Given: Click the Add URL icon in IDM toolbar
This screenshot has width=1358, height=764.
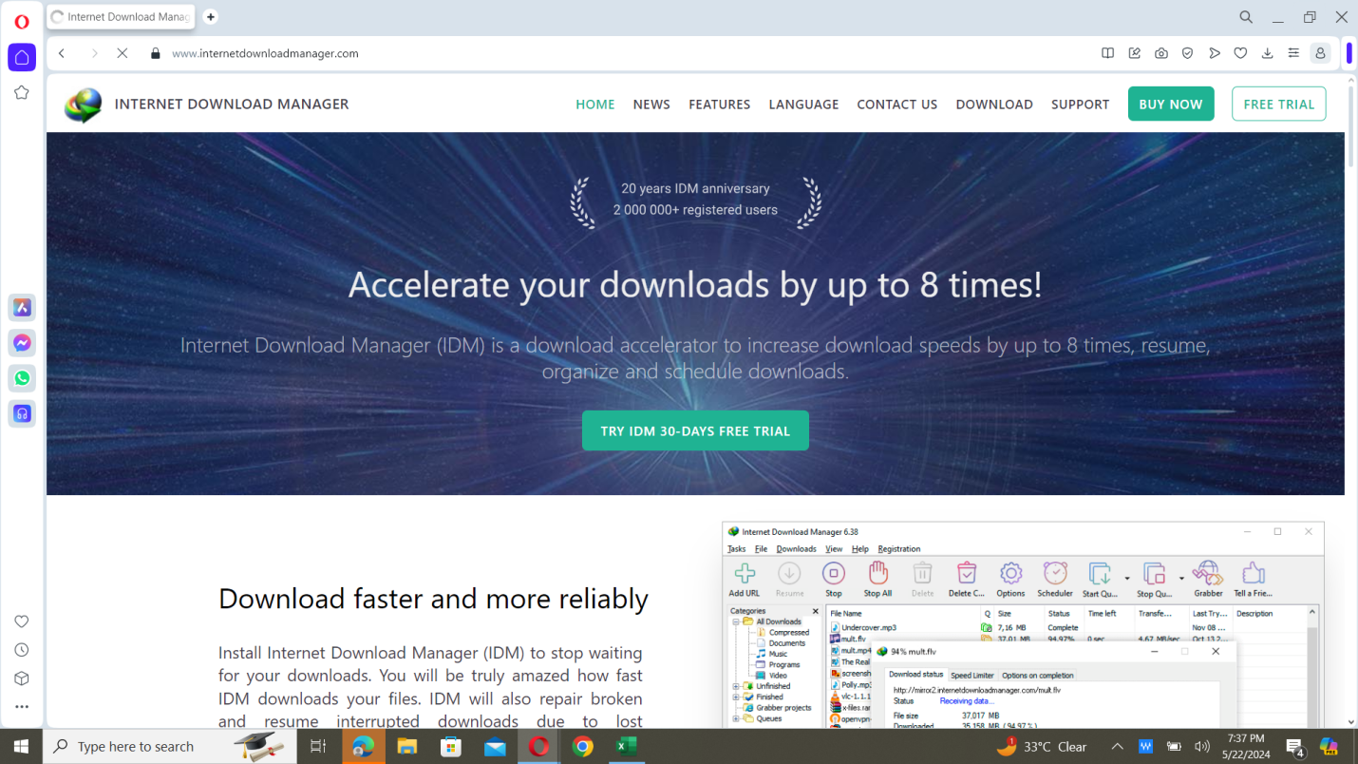Looking at the screenshot, I should 744,573.
